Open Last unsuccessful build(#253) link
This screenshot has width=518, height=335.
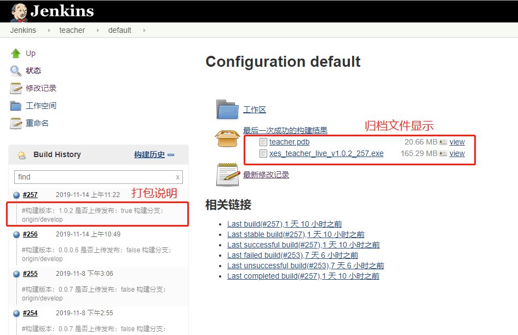click(306, 265)
